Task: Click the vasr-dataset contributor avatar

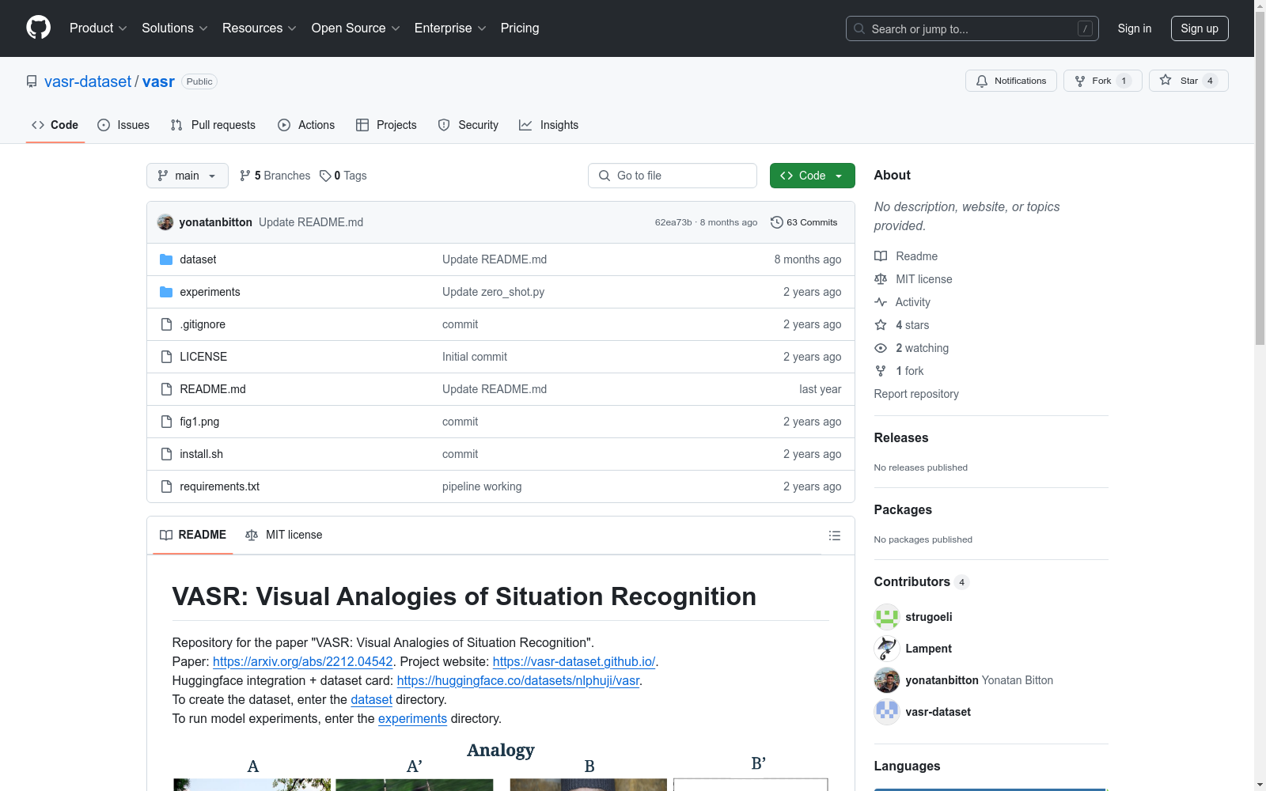Action: 887,712
